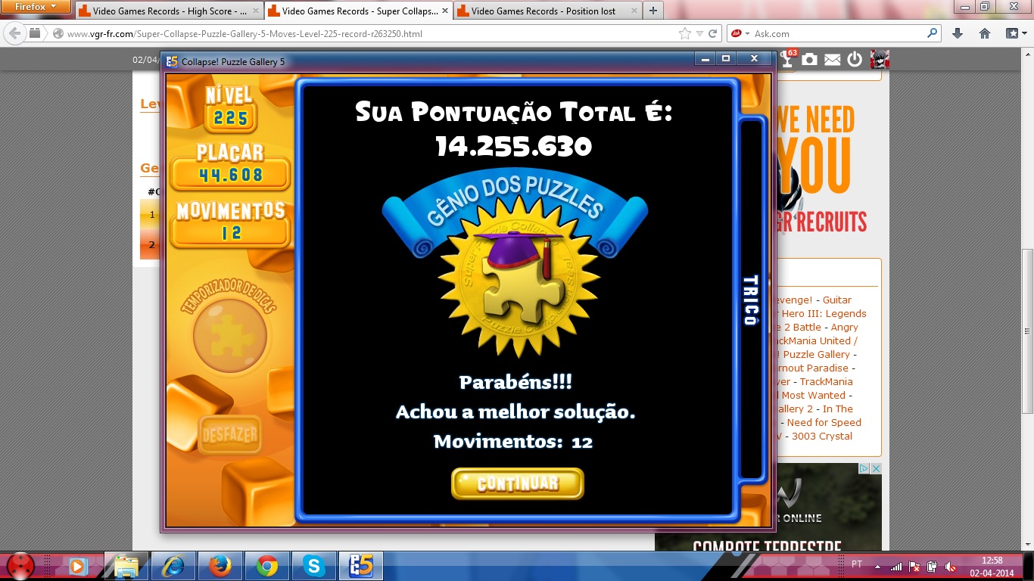Viewport: 1034px width, 581px height.
Task: Switch to the Position lost tab
Action: tap(546, 11)
